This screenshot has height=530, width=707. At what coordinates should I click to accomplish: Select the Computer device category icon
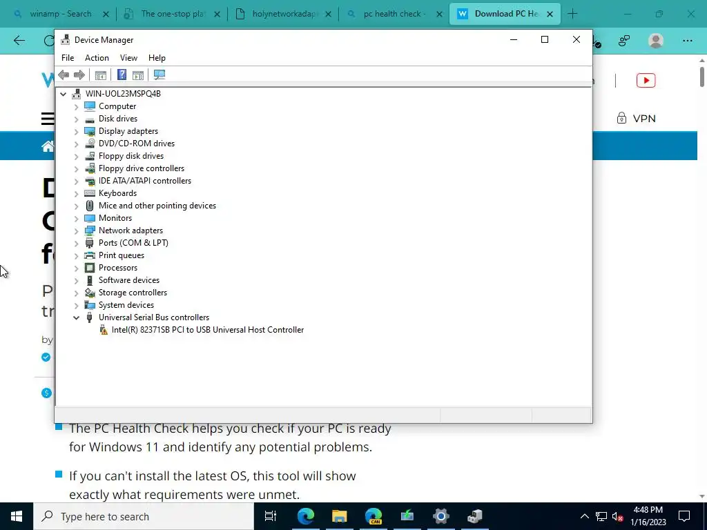click(90, 106)
